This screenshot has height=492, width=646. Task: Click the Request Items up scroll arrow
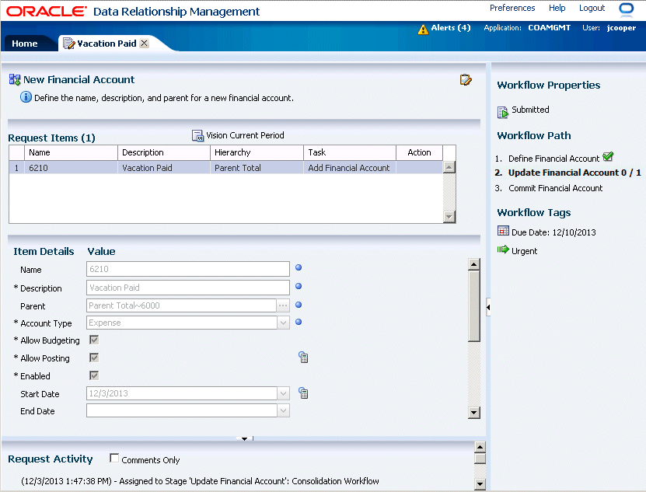(x=449, y=167)
